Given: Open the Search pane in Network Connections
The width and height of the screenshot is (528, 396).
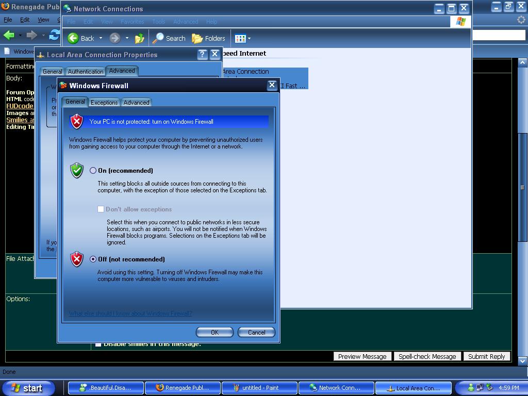Looking at the screenshot, I should tap(169, 38).
